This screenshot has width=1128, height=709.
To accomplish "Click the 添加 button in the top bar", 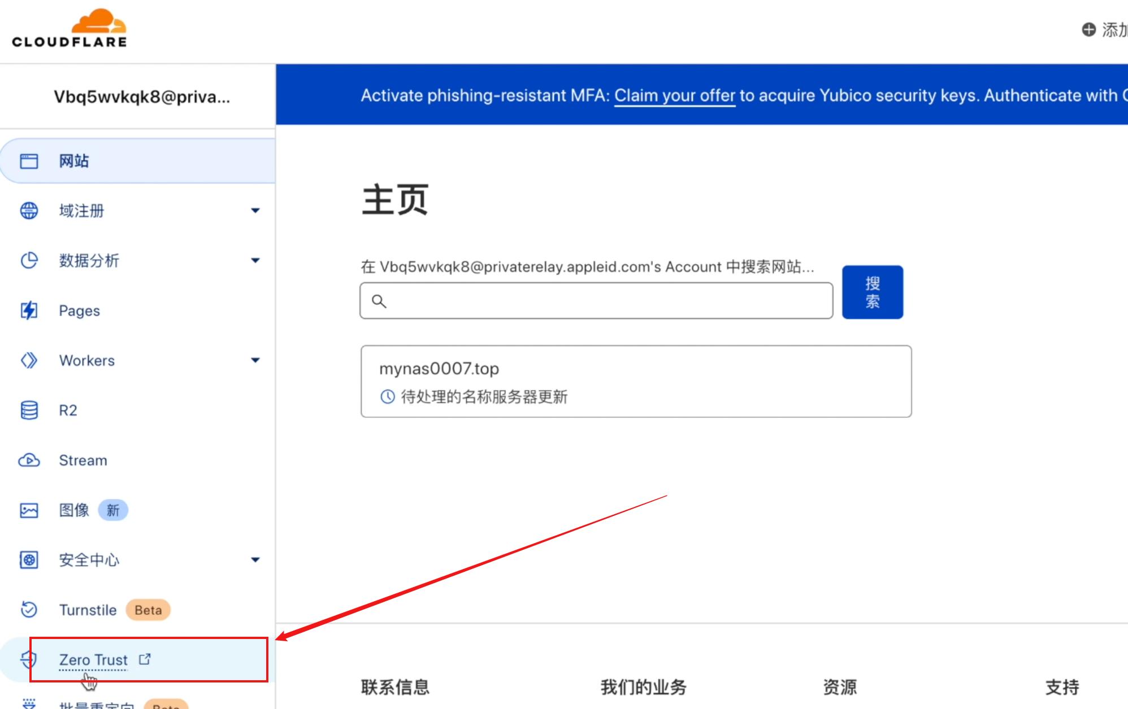I will 1101,30.
